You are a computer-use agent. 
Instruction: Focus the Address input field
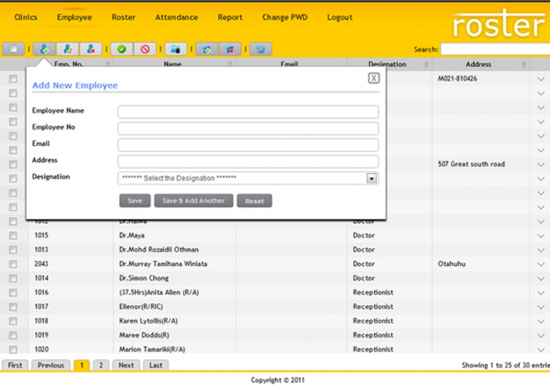[248, 162]
